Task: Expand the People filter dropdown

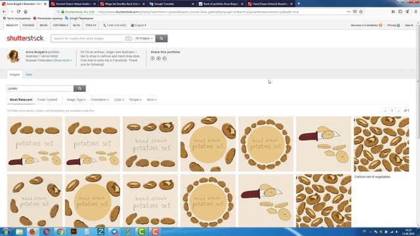Action: click(135, 100)
